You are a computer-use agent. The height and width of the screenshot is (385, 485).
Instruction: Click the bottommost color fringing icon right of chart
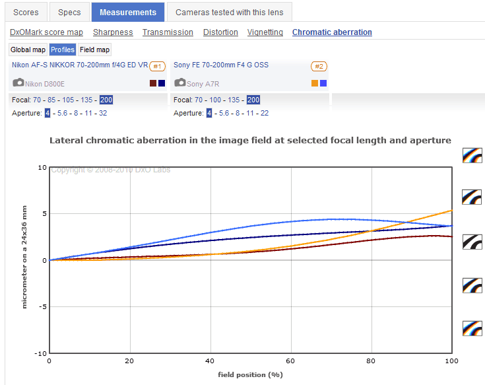472,328
